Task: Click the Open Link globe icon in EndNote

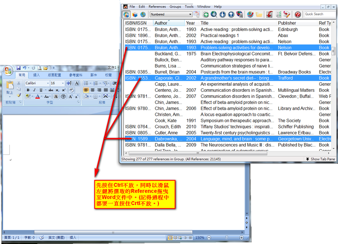Action: pos(250,15)
